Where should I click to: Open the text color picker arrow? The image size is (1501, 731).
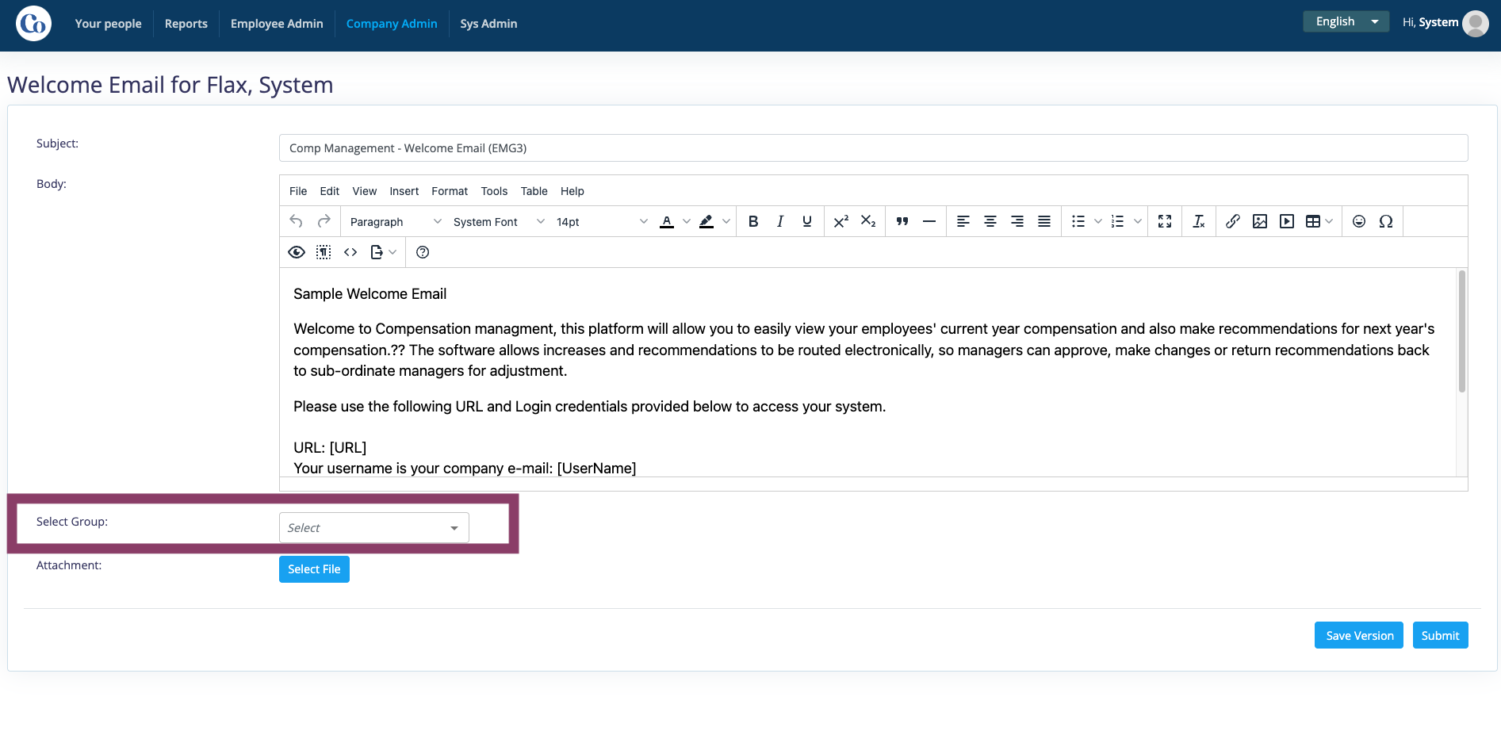pyautogui.click(x=687, y=222)
